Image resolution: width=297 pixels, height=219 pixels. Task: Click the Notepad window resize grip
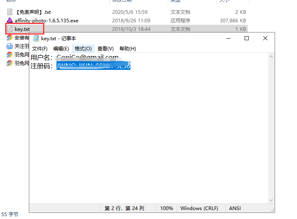coord(272,210)
